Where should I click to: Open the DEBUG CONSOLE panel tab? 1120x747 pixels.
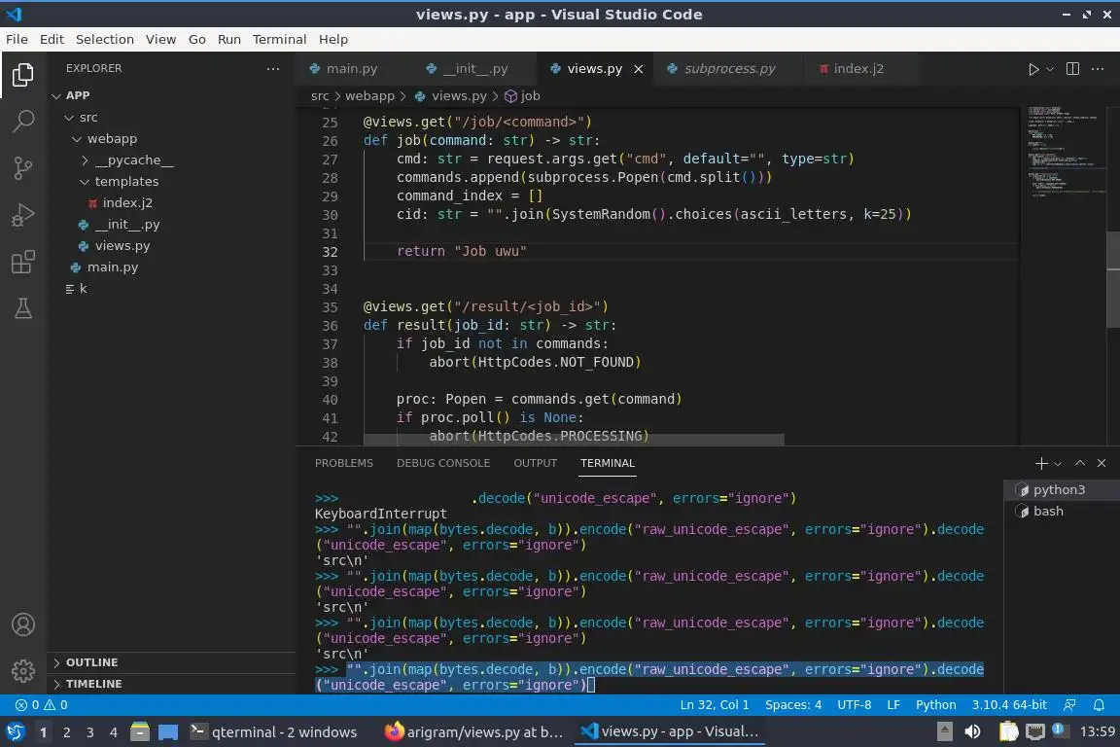443,463
